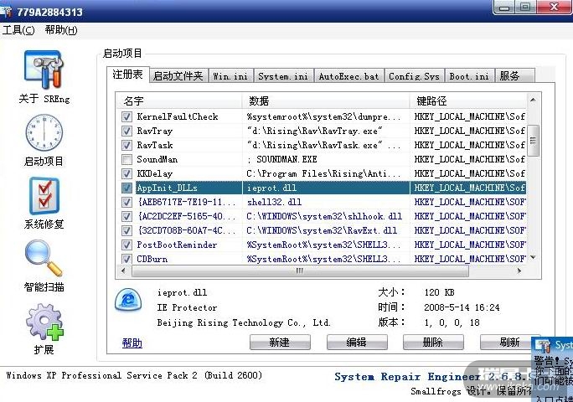Open the 工具(C) menu
The height and width of the screenshot is (402, 573).
pos(18,30)
